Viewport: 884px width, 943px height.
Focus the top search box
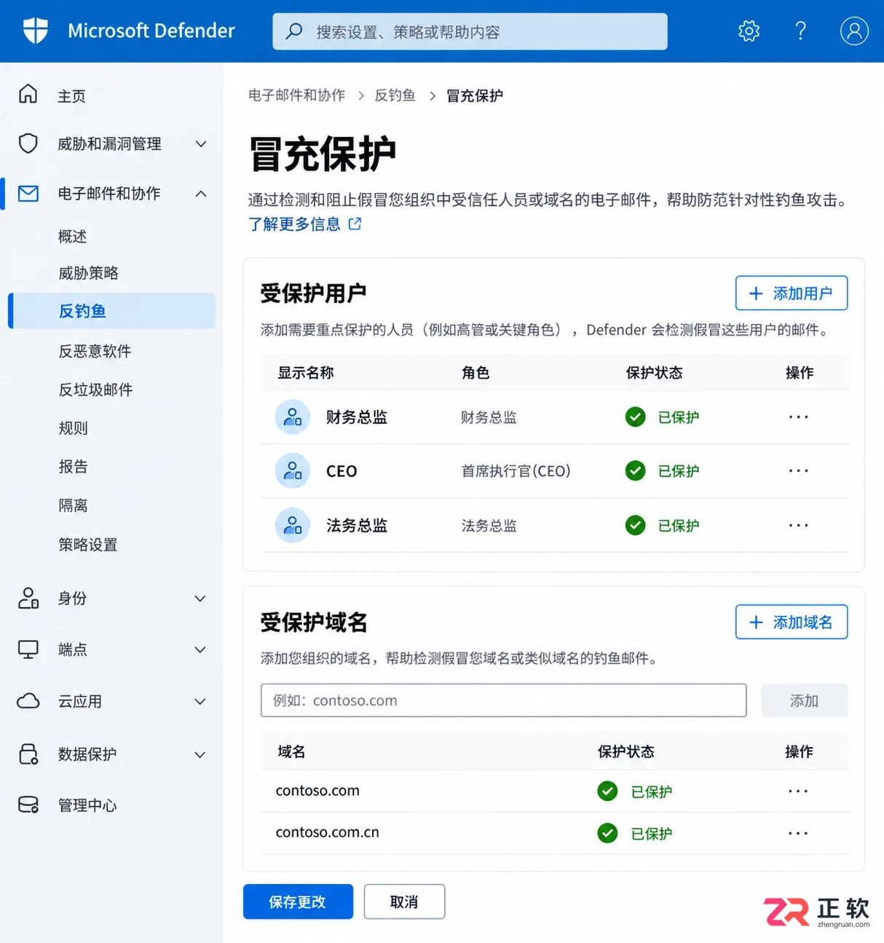click(470, 31)
